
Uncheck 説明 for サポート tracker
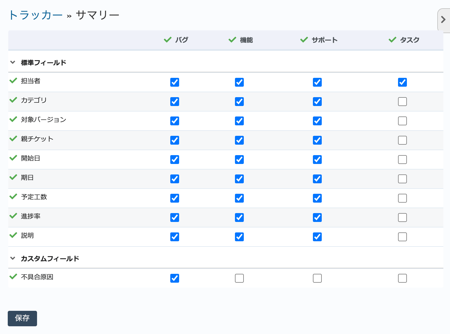click(317, 237)
